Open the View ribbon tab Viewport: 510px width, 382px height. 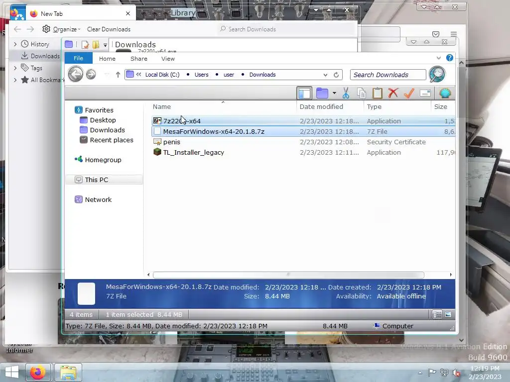pyautogui.click(x=168, y=59)
